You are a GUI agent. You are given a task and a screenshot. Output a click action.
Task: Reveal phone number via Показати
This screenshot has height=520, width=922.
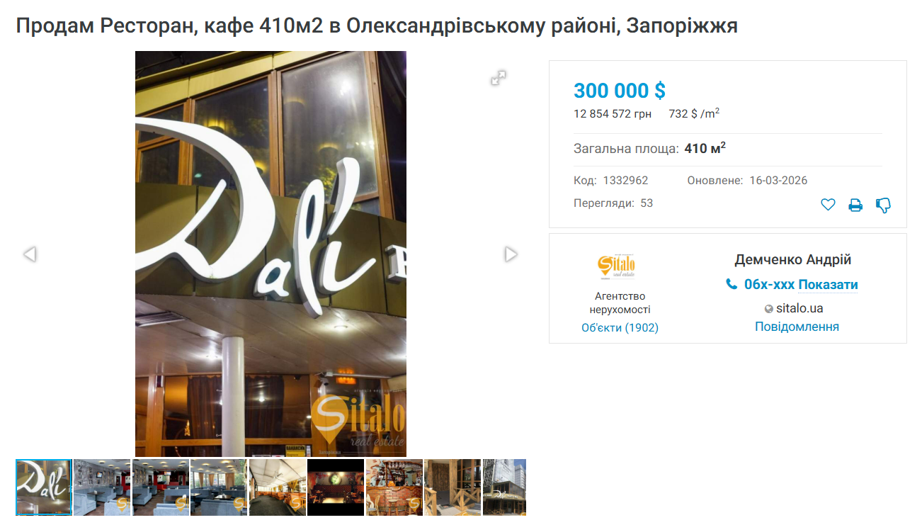(828, 285)
